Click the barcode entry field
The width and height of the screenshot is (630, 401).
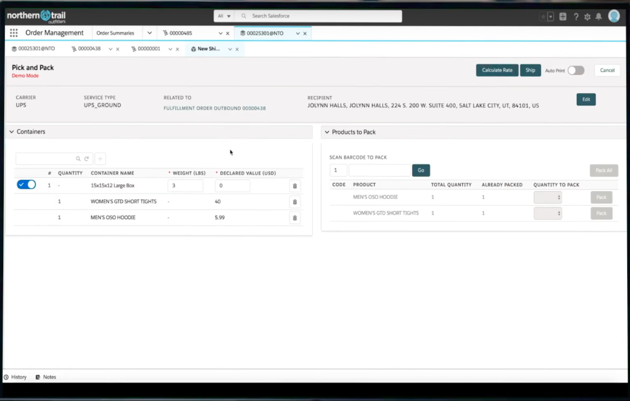tap(380, 171)
